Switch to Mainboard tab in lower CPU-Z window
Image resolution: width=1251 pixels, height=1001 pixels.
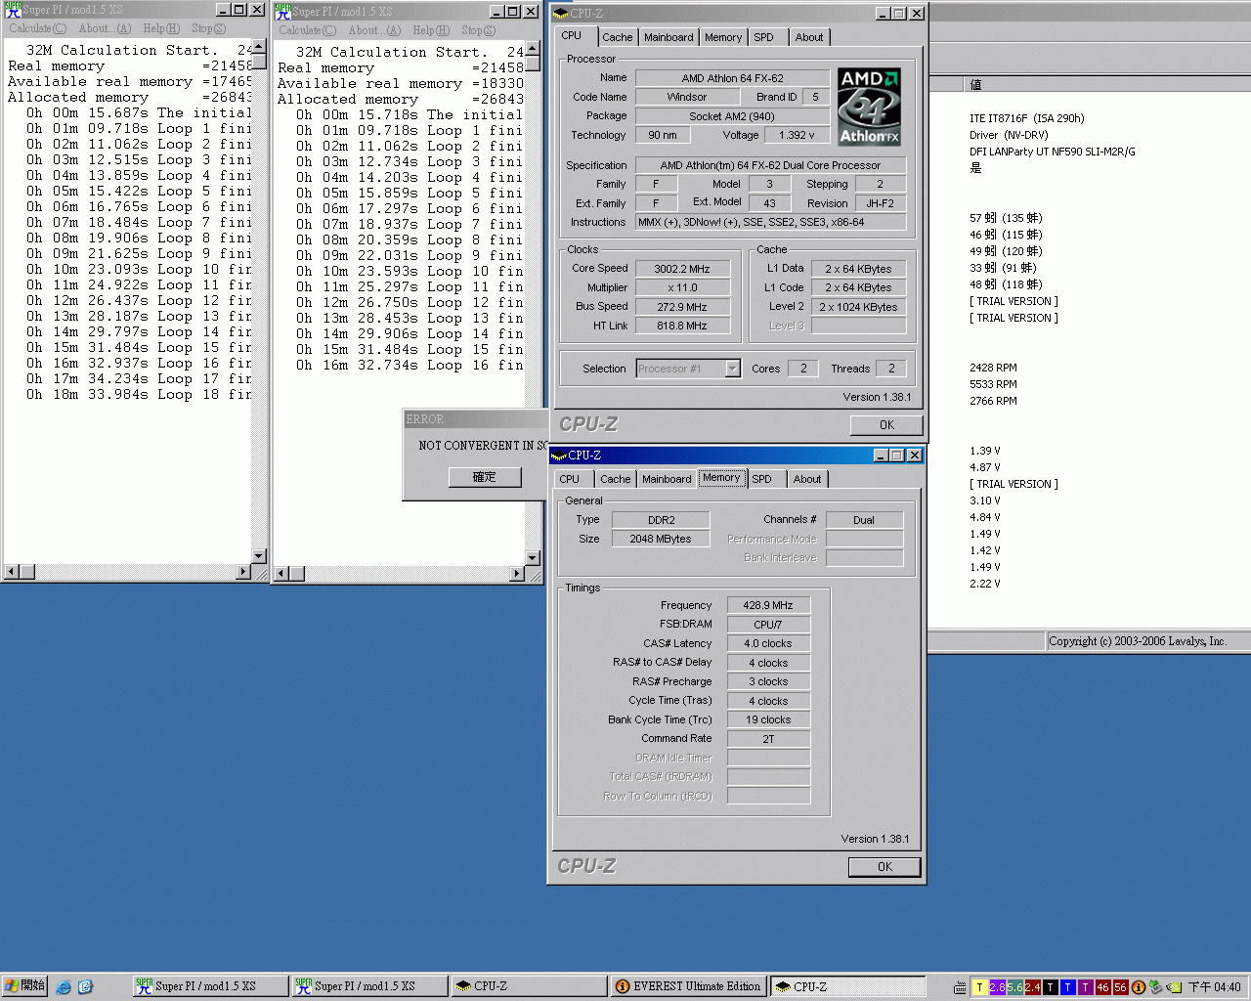click(667, 479)
